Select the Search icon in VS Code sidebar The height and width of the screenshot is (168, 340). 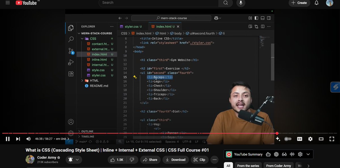click(71, 39)
